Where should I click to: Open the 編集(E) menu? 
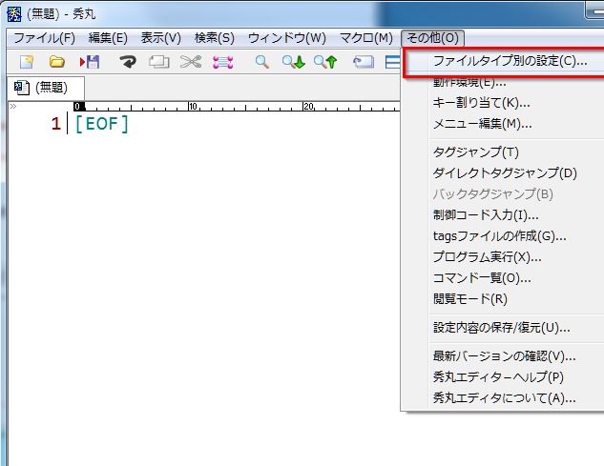point(108,38)
